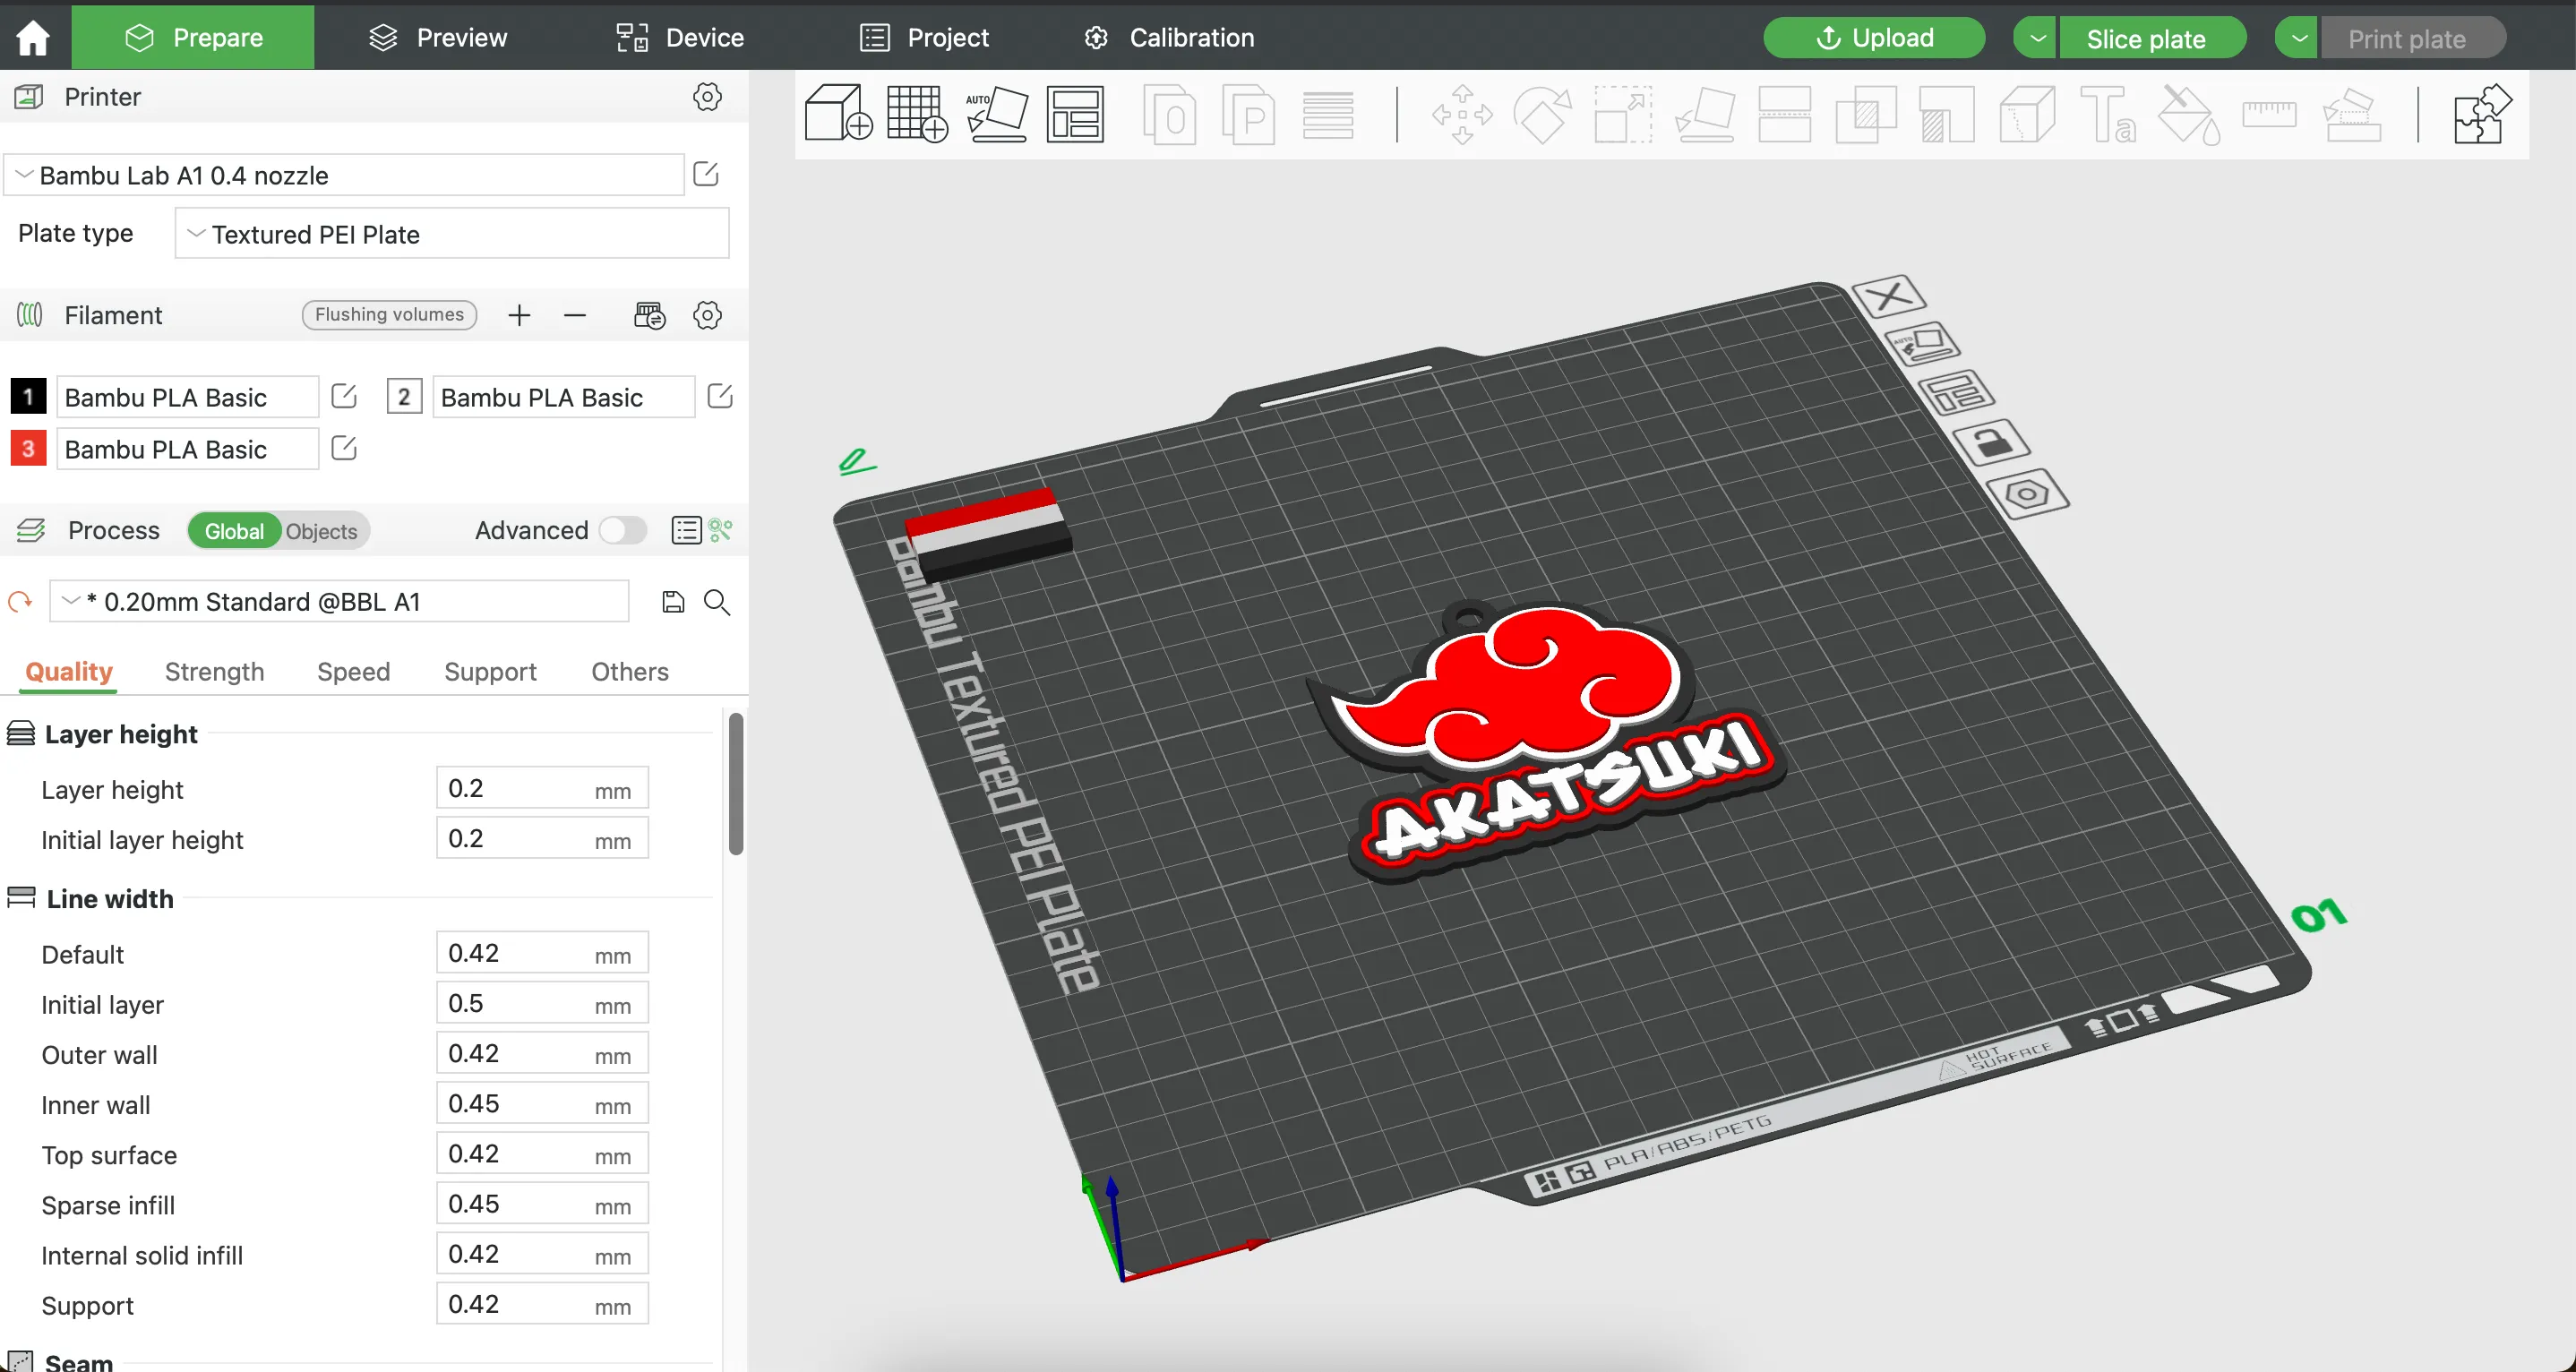This screenshot has width=2576, height=1372.
Task: Open the Others settings tab
Action: click(x=630, y=671)
